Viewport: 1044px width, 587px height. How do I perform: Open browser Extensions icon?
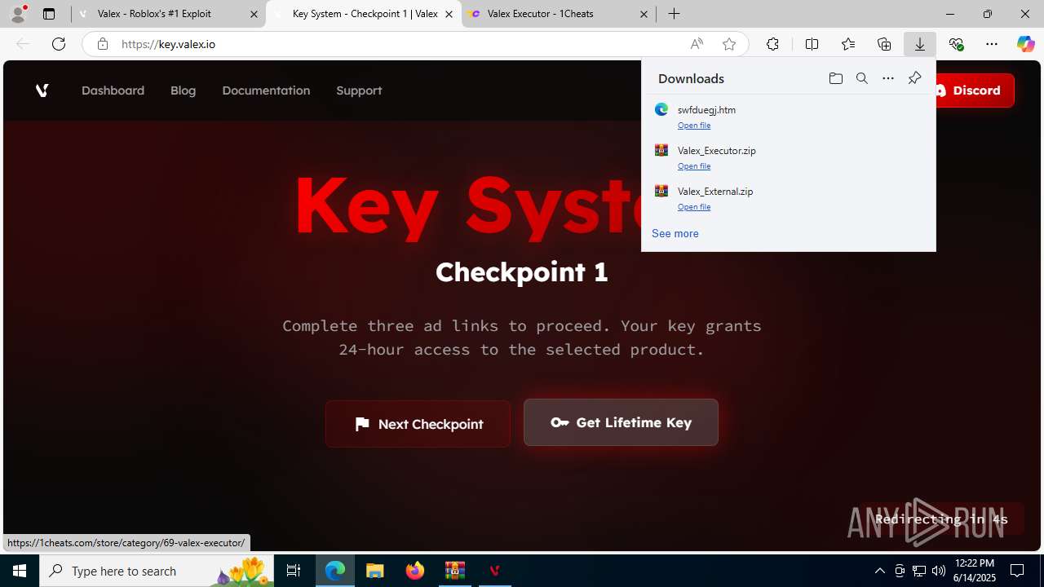[x=772, y=44]
